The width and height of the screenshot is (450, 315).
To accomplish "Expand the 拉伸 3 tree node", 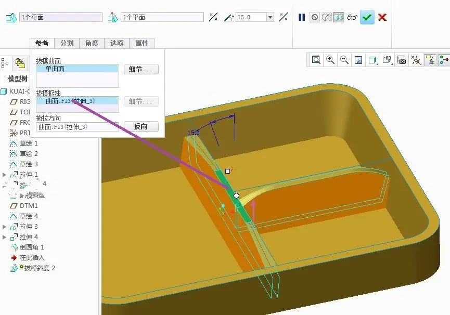I will pyautogui.click(x=4, y=227).
